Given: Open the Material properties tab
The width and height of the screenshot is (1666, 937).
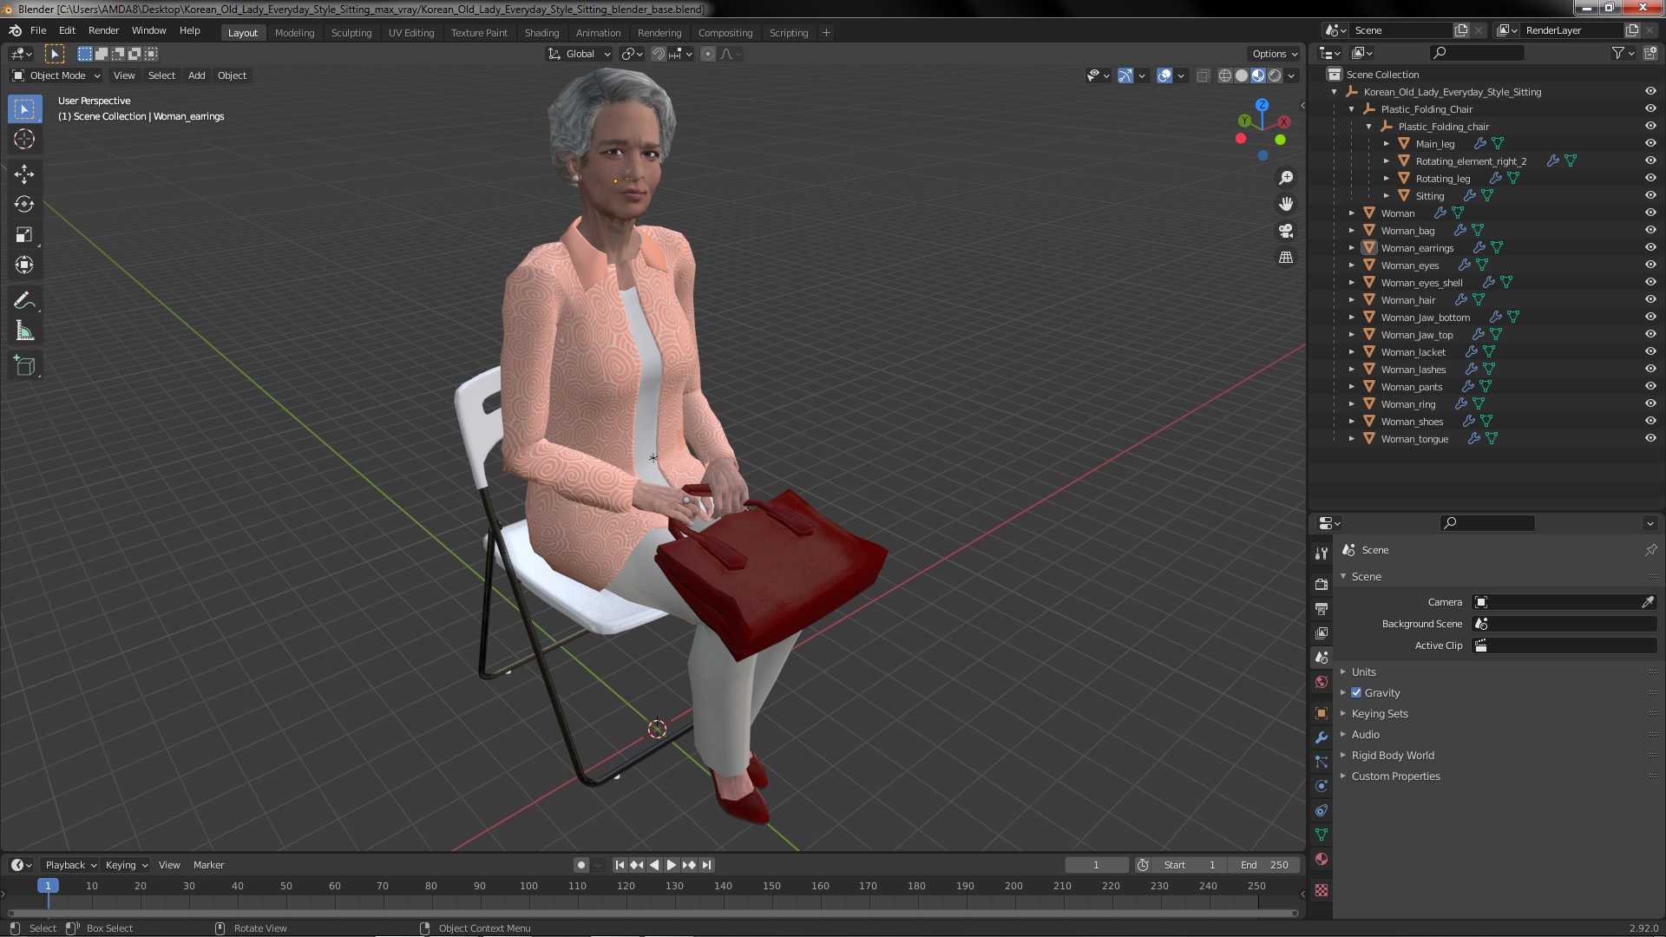Looking at the screenshot, I should 1322,859.
